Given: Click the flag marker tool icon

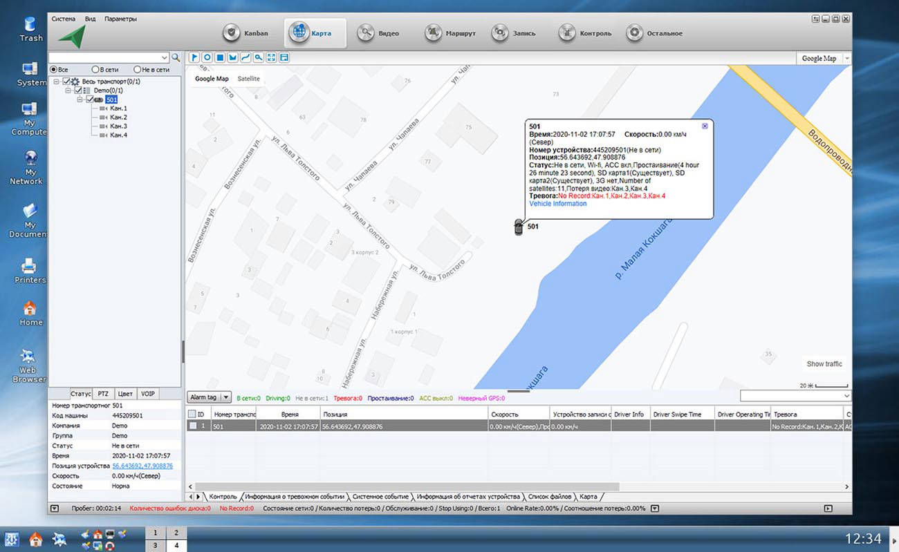Looking at the screenshot, I should (x=194, y=57).
